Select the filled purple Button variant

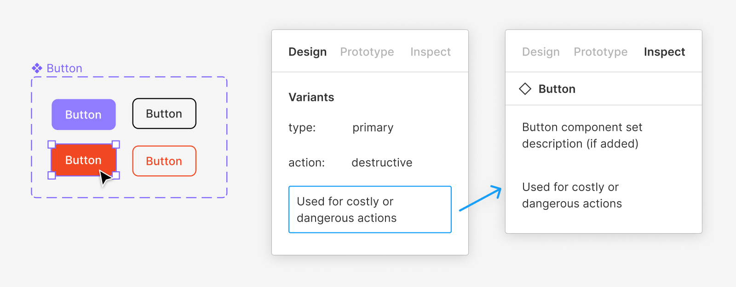click(x=83, y=114)
